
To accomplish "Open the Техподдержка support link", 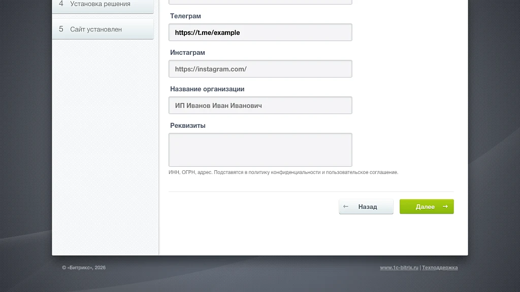I will pyautogui.click(x=440, y=268).
